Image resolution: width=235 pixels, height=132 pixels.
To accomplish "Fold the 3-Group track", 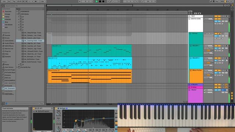I will [190, 33].
